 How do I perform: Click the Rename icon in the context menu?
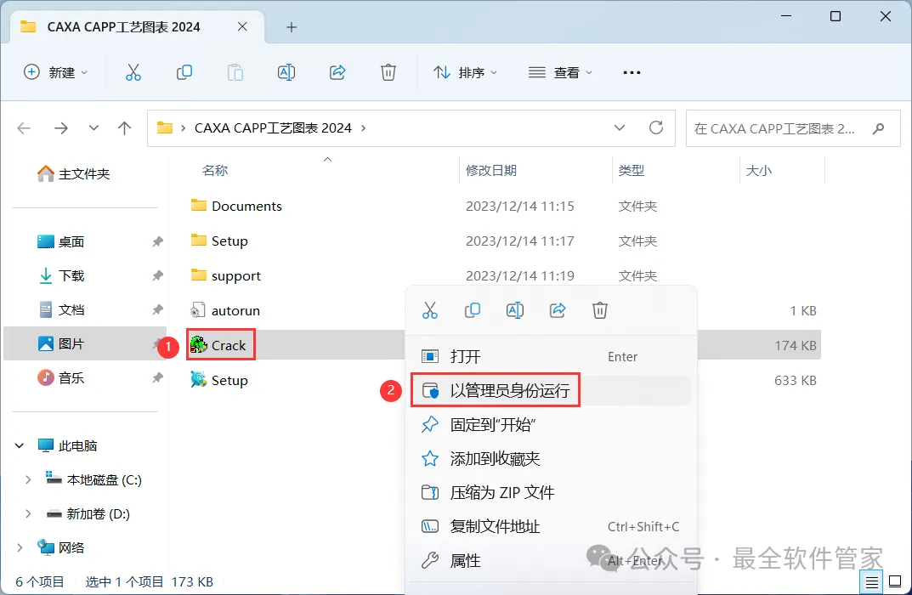515,310
